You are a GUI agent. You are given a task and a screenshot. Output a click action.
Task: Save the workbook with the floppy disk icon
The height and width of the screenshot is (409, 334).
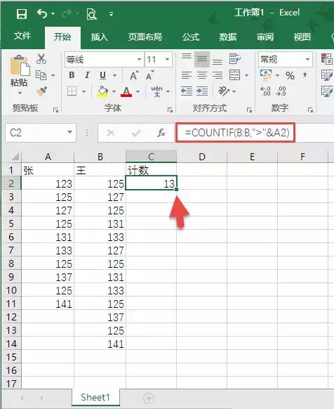22,13
